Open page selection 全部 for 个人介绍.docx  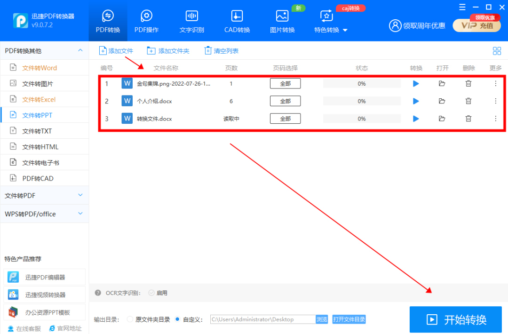pos(285,101)
